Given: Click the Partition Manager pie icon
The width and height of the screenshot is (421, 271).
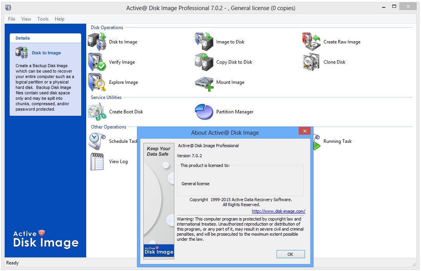Looking at the screenshot, I should coord(204,111).
